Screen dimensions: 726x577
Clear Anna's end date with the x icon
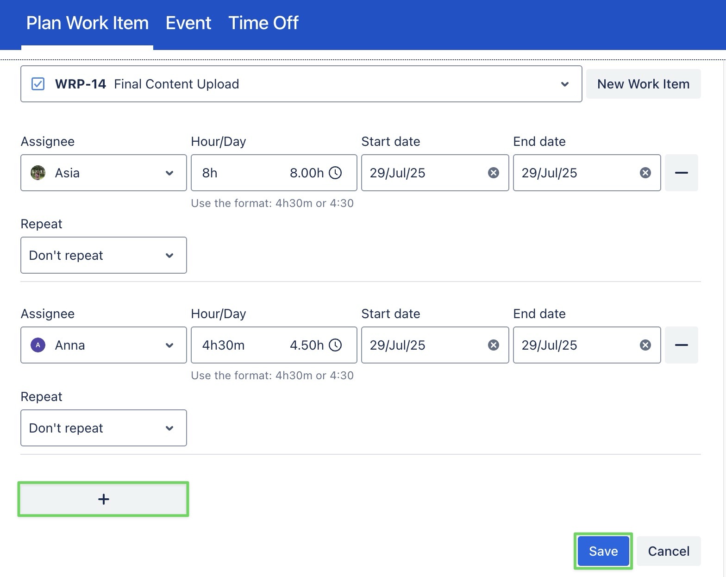(645, 345)
